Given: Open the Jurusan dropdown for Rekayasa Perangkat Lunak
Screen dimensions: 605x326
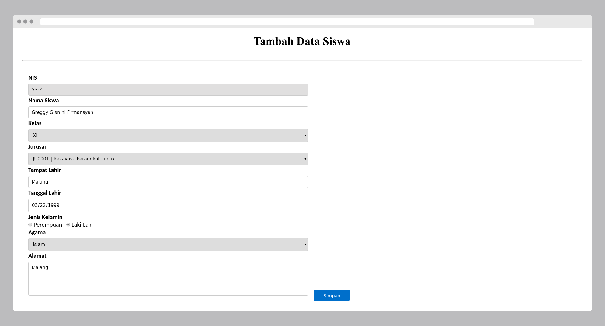Looking at the screenshot, I should tap(168, 159).
